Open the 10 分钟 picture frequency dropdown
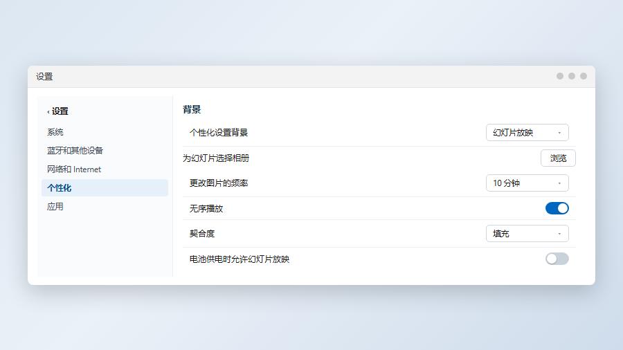Viewport: 623px width, 350px height. pyautogui.click(x=527, y=183)
